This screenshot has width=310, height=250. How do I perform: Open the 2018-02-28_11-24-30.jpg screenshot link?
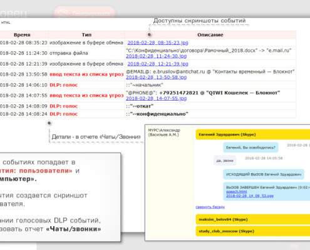[156, 56]
